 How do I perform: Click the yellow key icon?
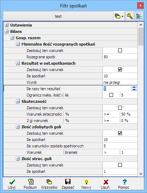click(x=129, y=16)
